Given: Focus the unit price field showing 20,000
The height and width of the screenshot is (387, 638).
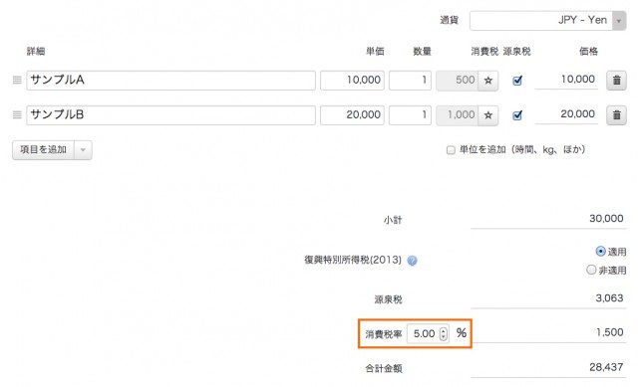Looking at the screenshot, I should coord(352,115).
